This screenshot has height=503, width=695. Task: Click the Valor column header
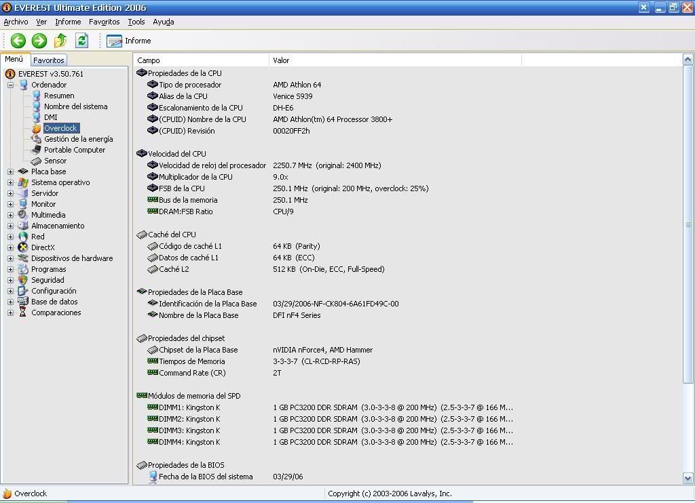[x=396, y=60]
